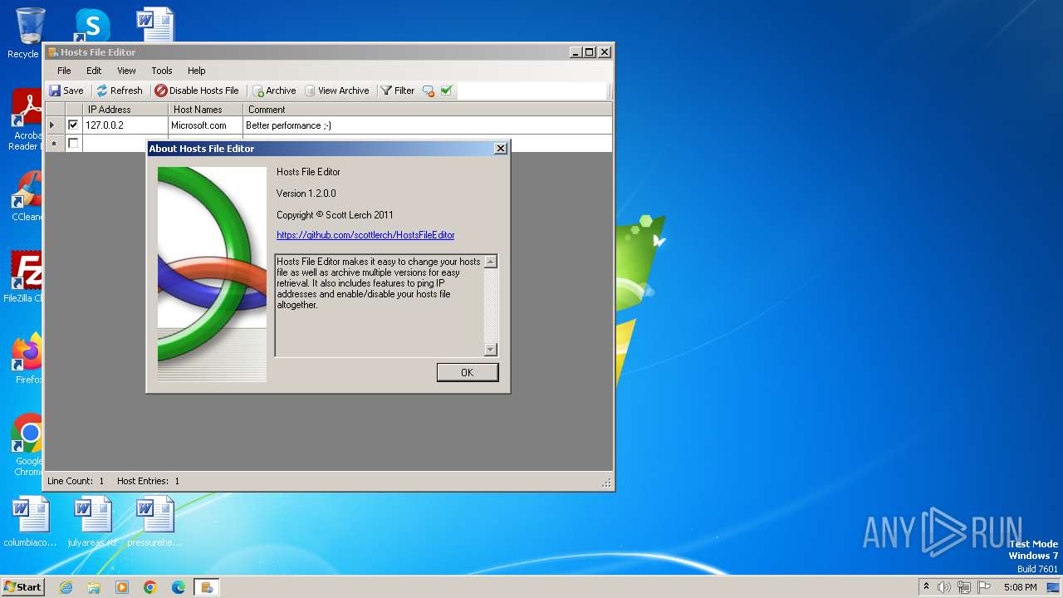The image size is (1063, 598).
Task: Click the description box scroll up arrow
Action: point(490,262)
